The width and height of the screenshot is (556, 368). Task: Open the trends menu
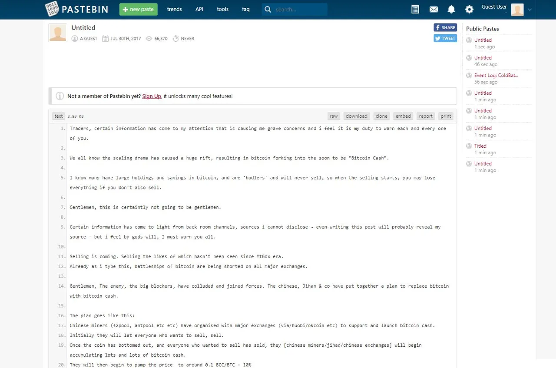point(174,9)
